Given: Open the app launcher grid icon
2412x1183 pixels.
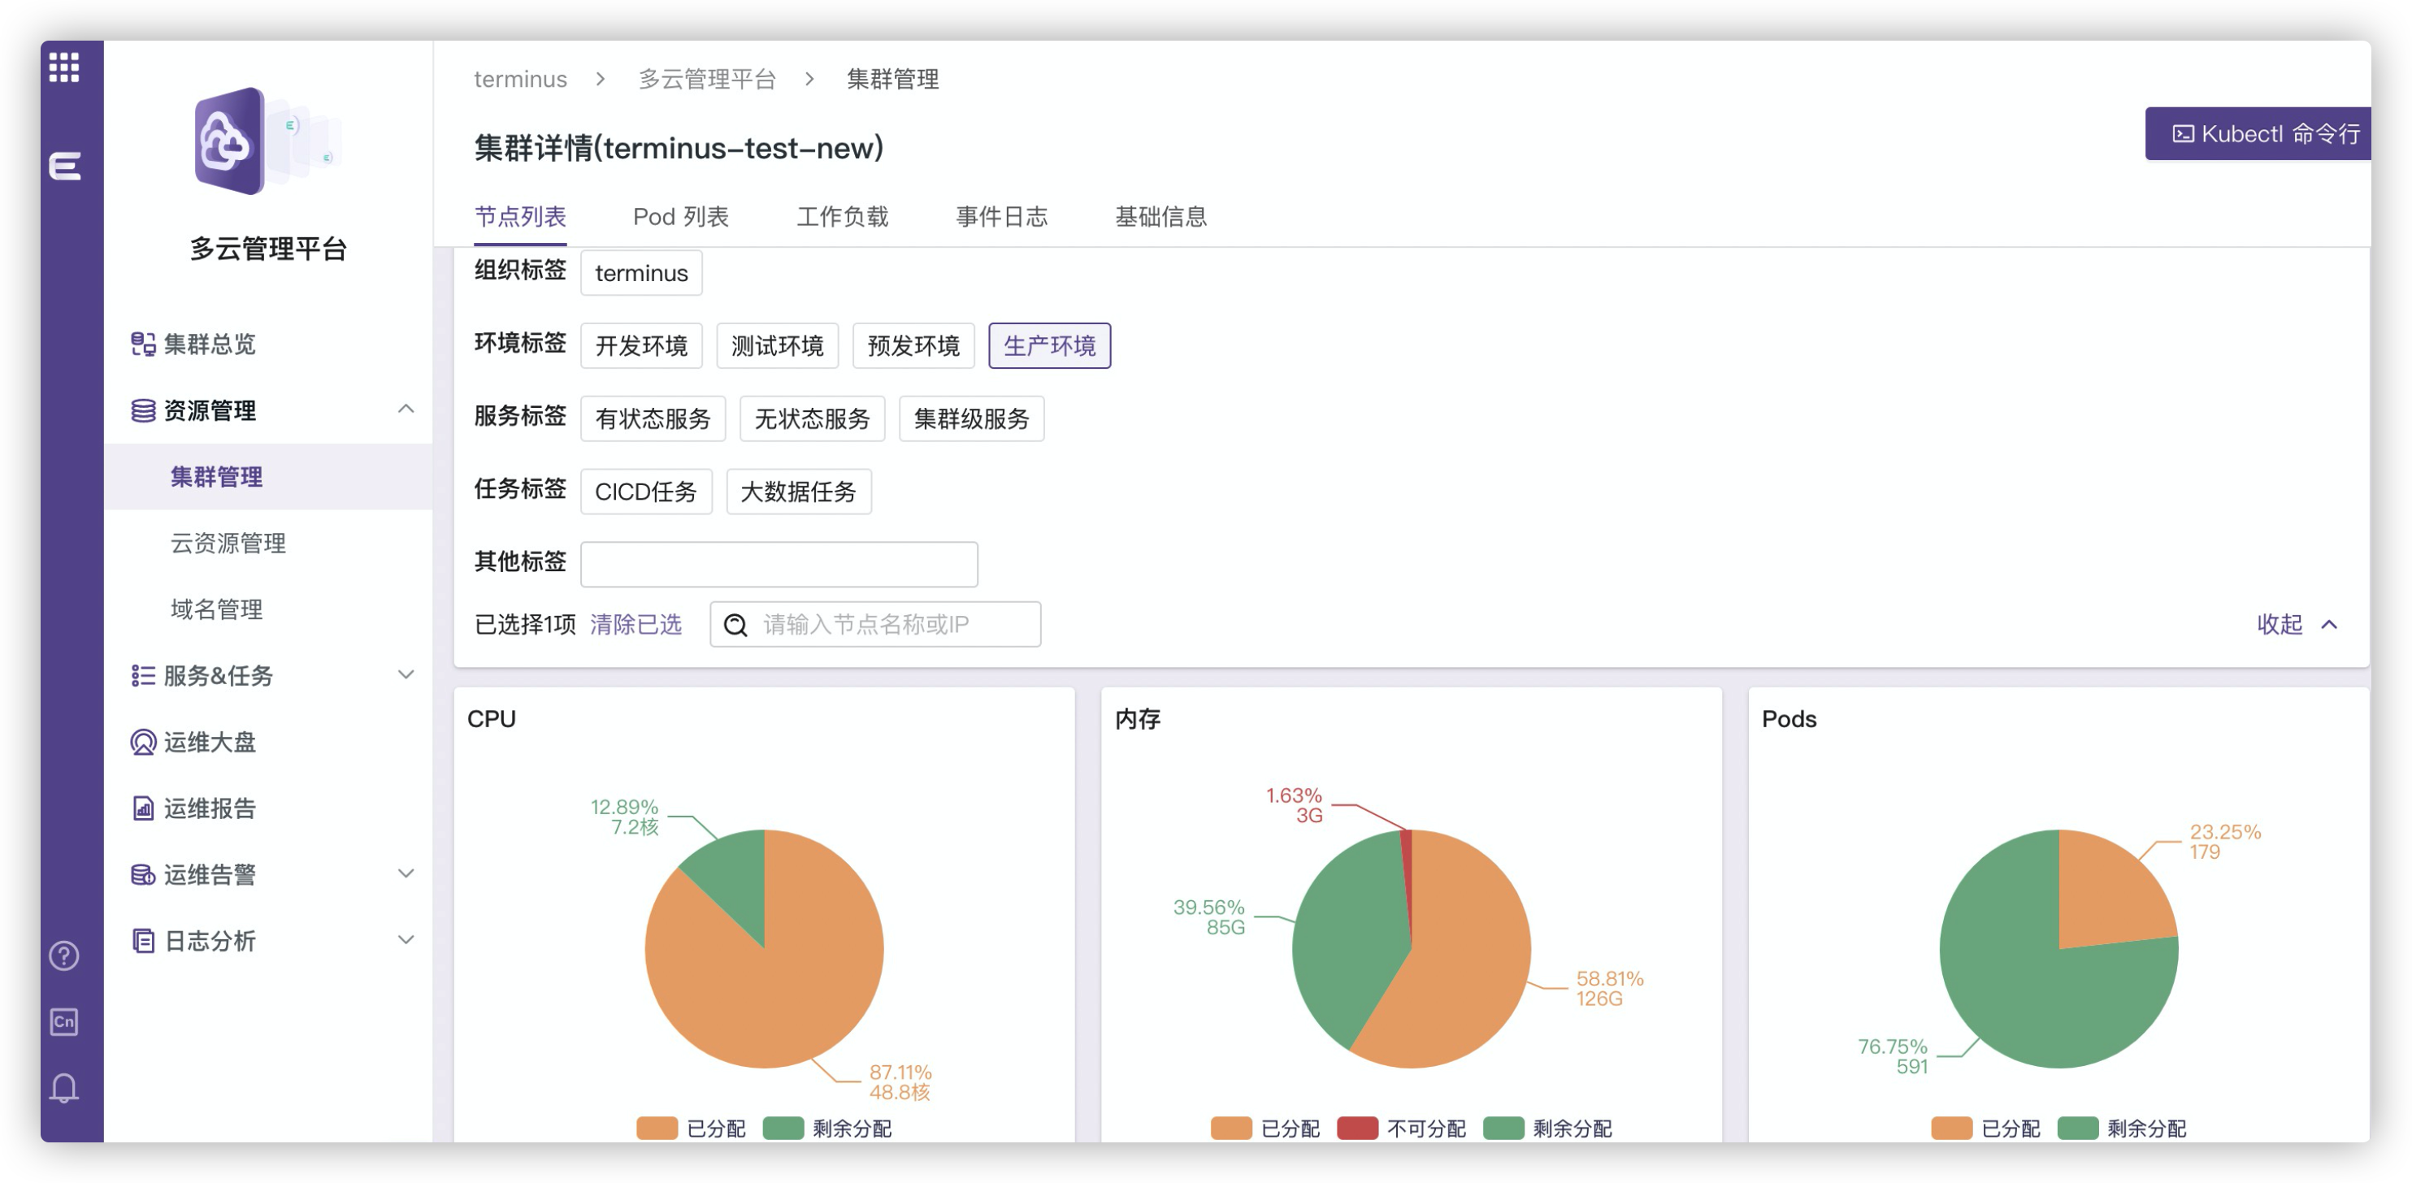Looking at the screenshot, I should 62,68.
